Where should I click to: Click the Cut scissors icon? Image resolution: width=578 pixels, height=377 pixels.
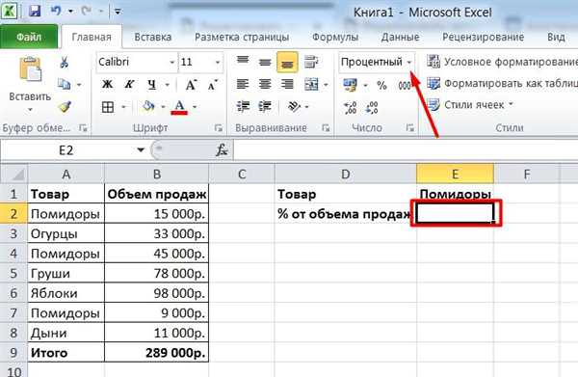(x=65, y=63)
